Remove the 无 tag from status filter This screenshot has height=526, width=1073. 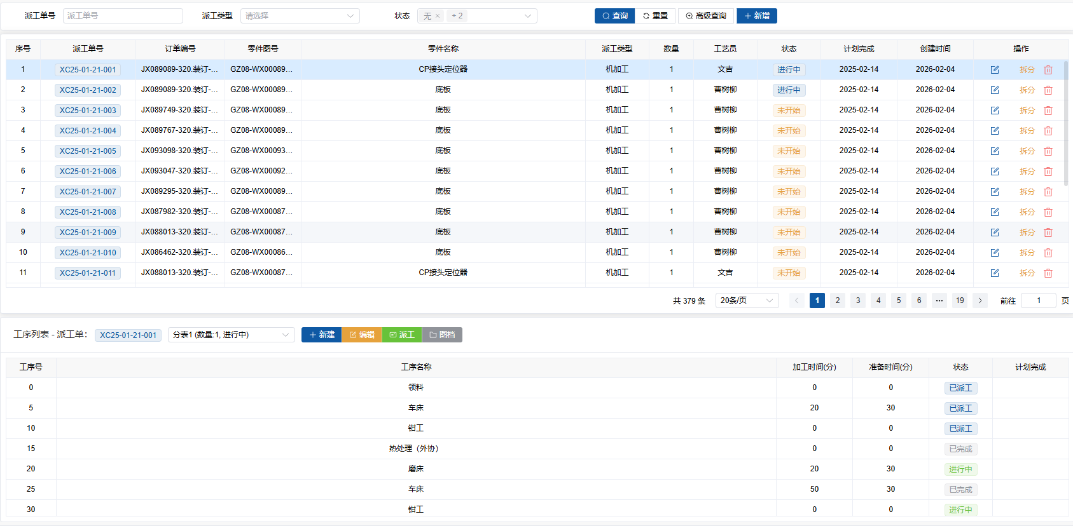coord(438,16)
